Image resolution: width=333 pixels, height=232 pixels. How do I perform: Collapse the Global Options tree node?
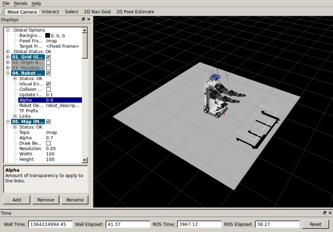click(8, 30)
